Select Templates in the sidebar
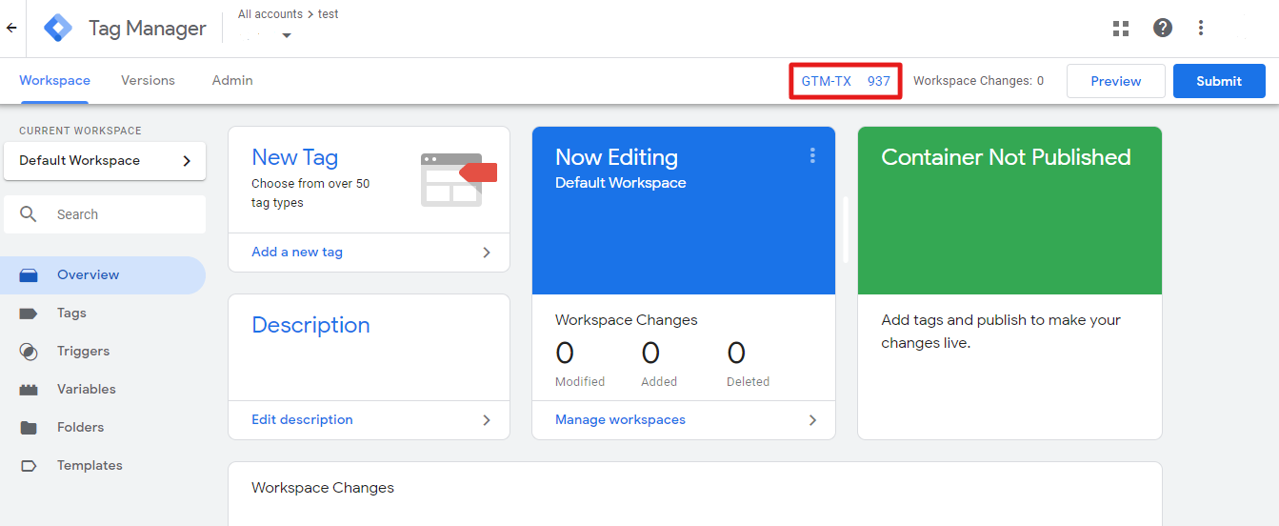 pyautogui.click(x=103, y=466)
